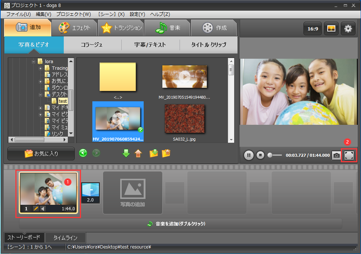Viewport: 361px width, 254px height.
Task: Click the green down-arrow to add selected file
Action: pos(126,153)
